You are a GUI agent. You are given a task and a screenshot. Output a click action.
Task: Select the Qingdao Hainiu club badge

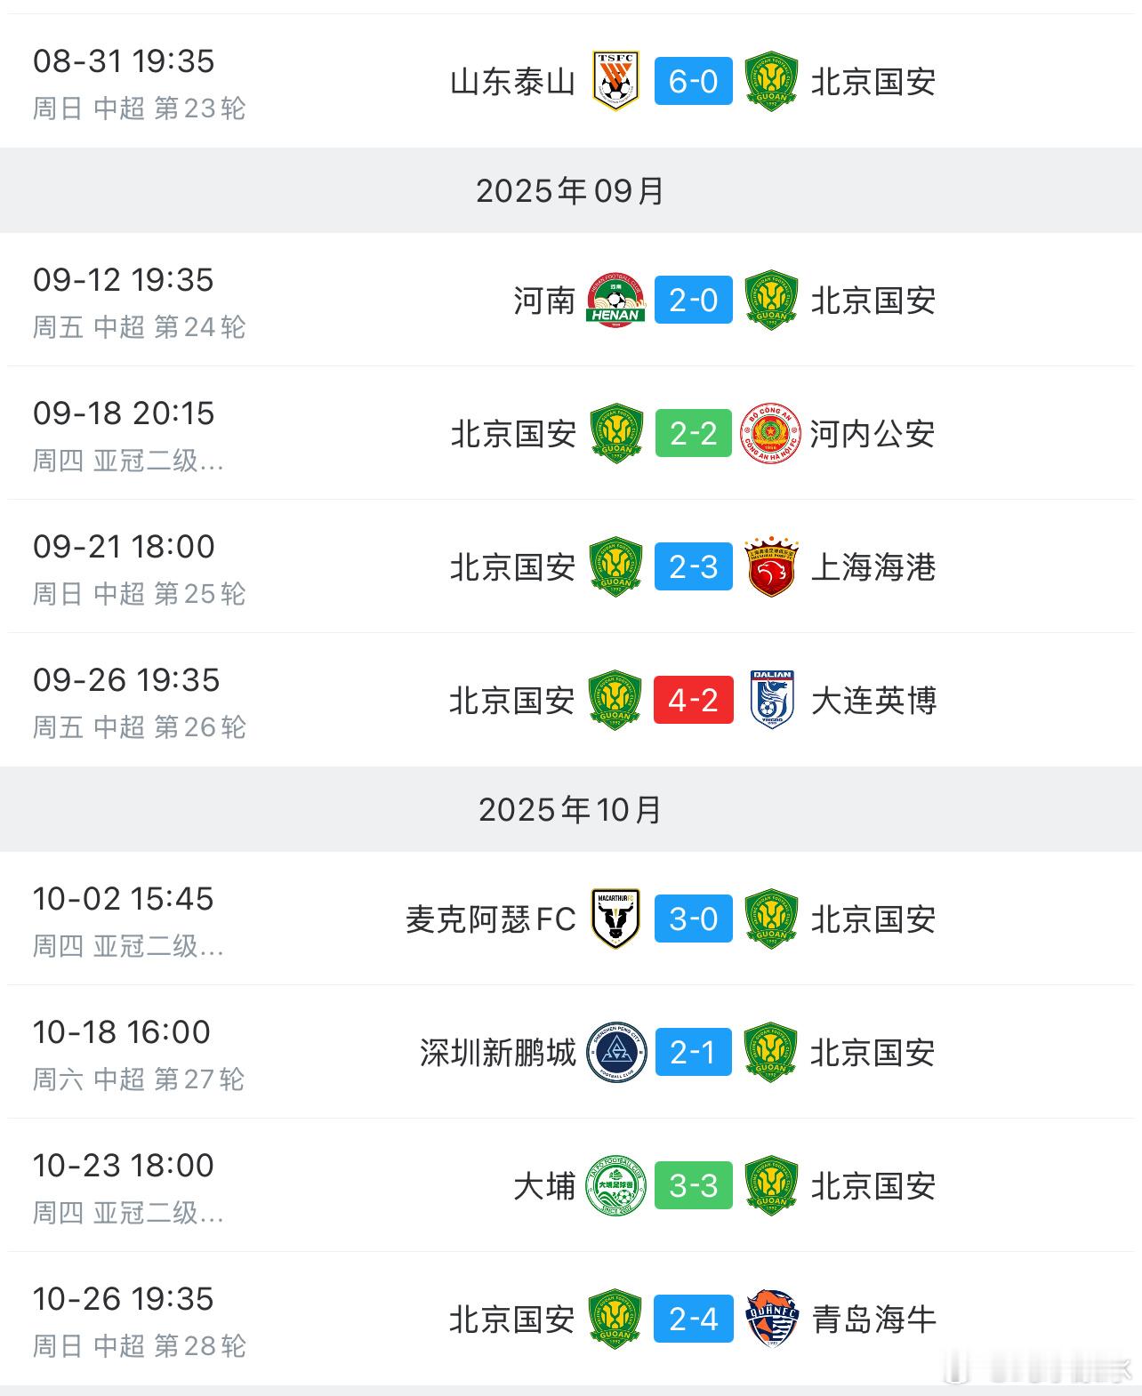pos(772,1320)
